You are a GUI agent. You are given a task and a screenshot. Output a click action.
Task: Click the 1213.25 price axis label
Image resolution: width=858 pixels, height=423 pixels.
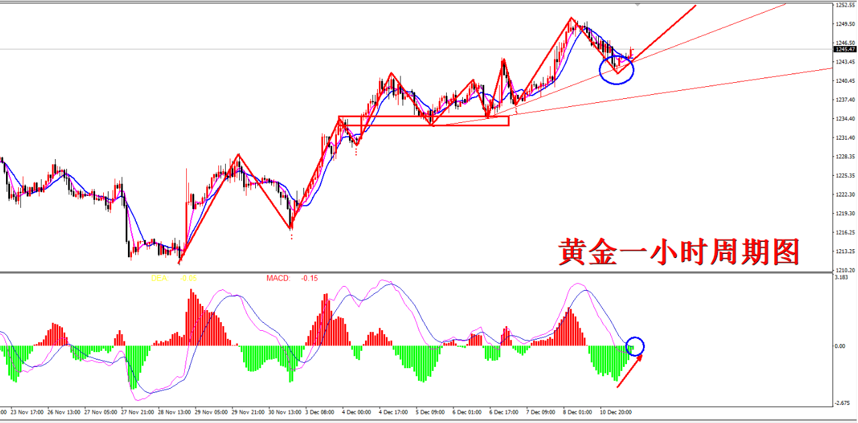(x=845, y=251)
